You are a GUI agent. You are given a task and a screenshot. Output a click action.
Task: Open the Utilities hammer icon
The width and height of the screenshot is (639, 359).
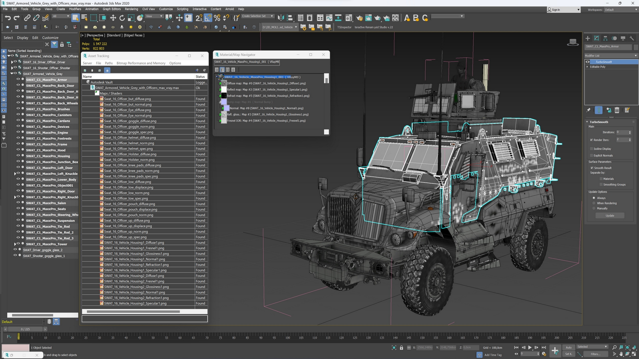632,39
